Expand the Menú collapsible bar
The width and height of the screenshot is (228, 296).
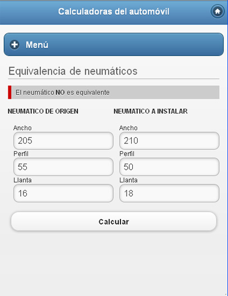click(x=114, y=44)
